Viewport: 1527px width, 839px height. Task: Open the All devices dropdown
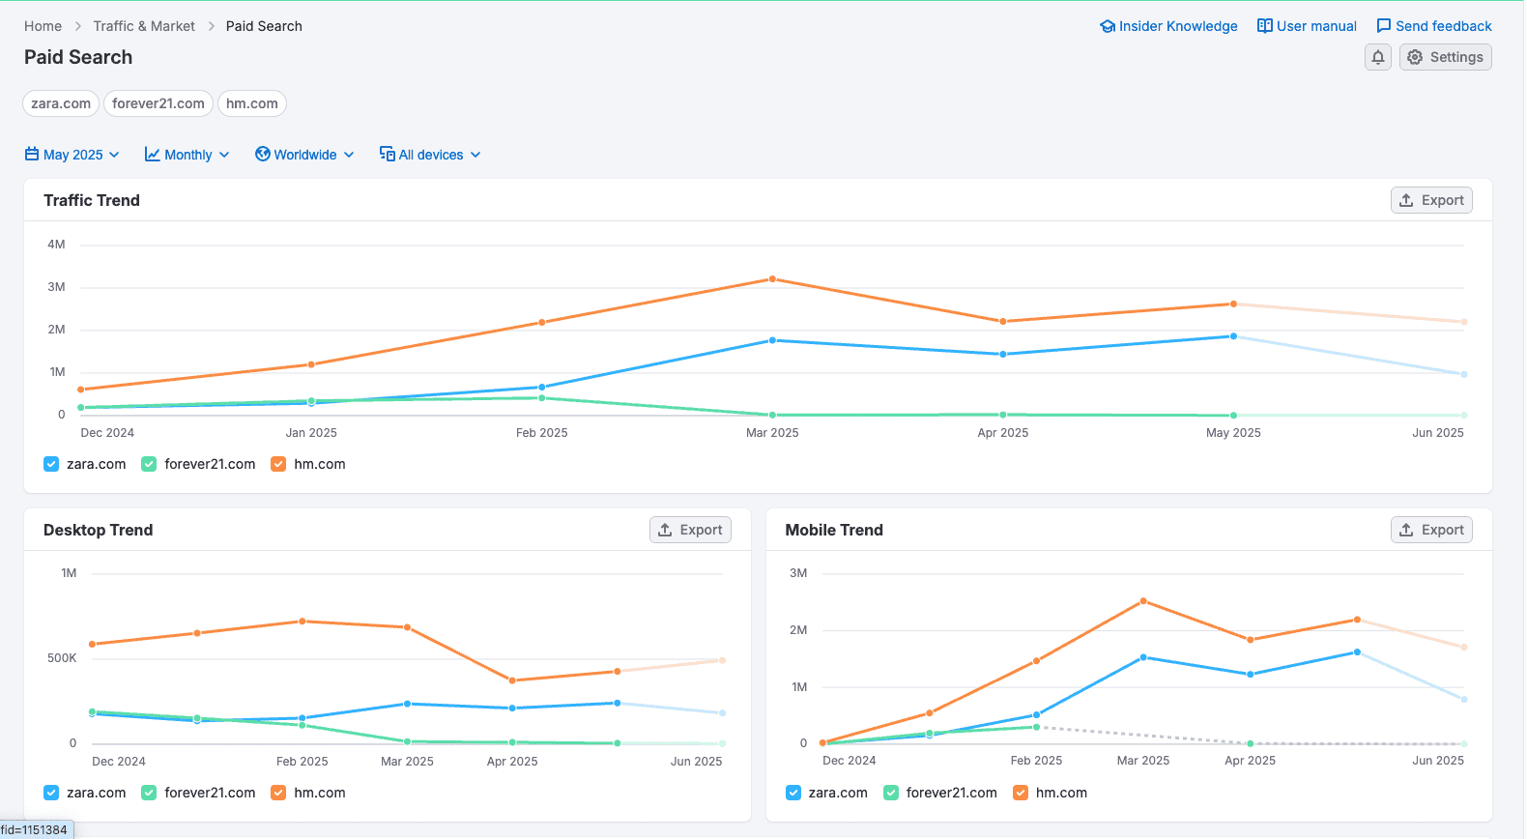(430, 155)
